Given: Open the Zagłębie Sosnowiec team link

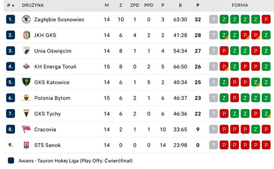Looking at the screenshot, I should click(x=59, y=19).
